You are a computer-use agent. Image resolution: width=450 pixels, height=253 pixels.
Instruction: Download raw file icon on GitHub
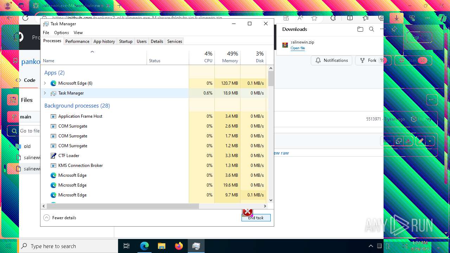(x=408, y=141)
